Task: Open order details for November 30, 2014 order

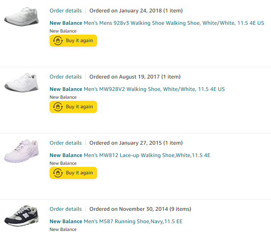Action: point(66,209)
